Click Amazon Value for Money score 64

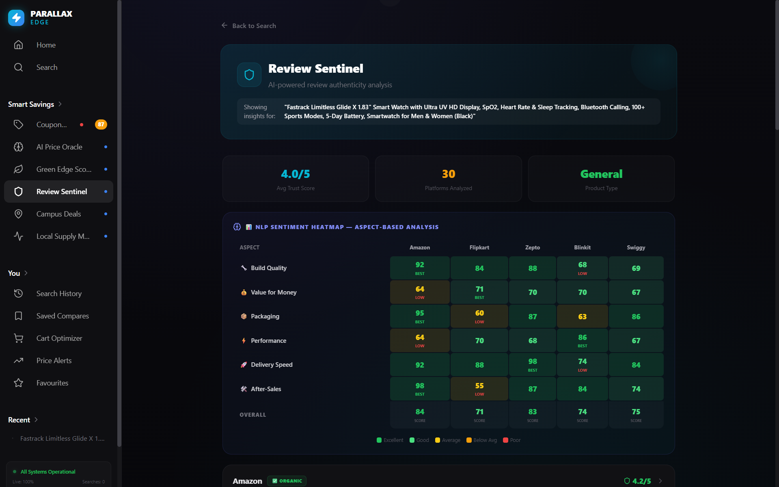point(420,292)
